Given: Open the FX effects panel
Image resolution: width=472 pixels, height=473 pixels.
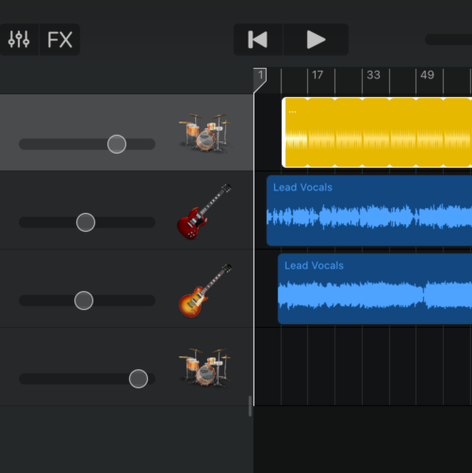Looking at the screenshot, I should pyautogui.click(x=59, y=40).
